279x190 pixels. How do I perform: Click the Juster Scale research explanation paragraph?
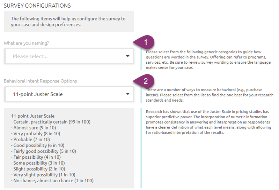[208, 122]
